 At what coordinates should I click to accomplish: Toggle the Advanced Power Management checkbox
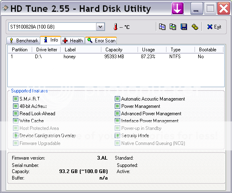[117, 114]
